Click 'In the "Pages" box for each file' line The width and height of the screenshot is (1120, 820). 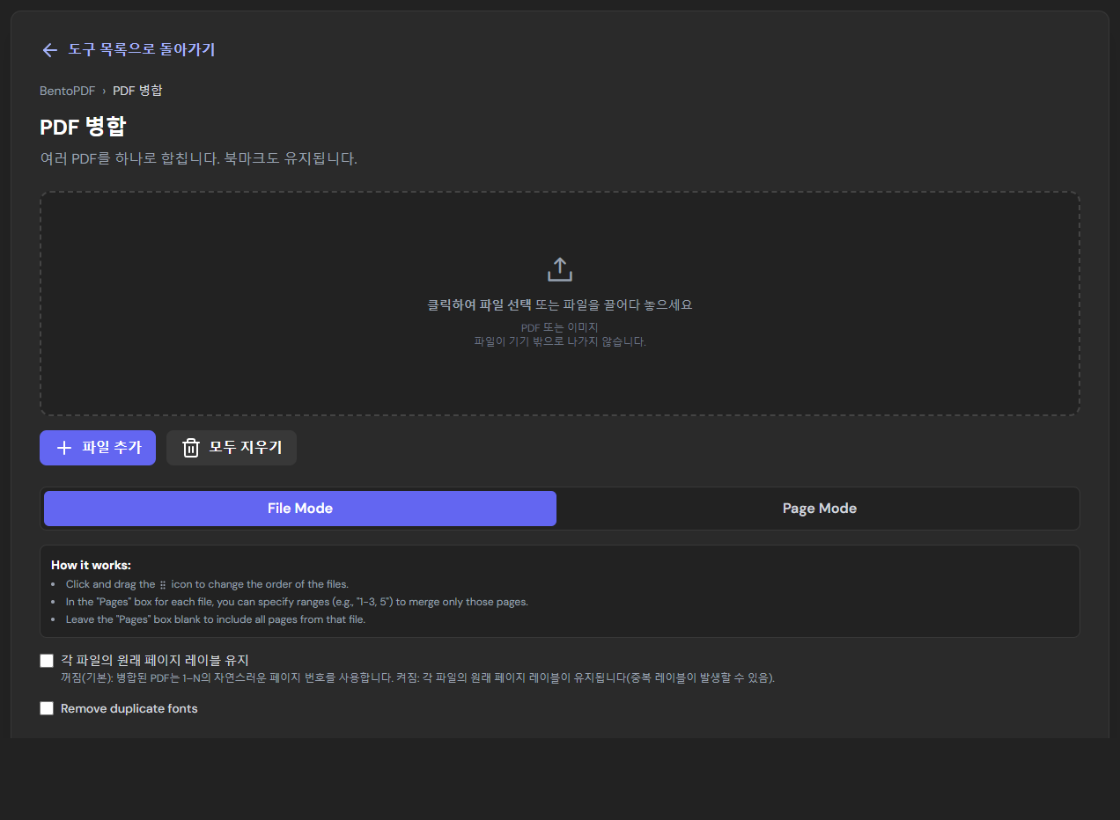297,602
